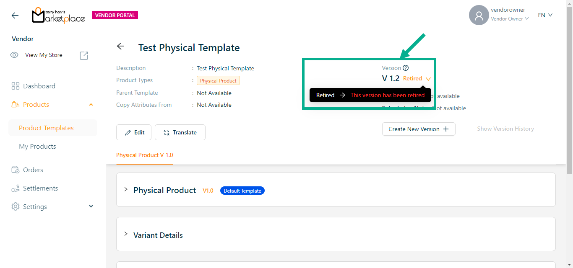The image size is (573, 268).
Task: Click the eye icon beside View My Store
Action: [14, 55]
